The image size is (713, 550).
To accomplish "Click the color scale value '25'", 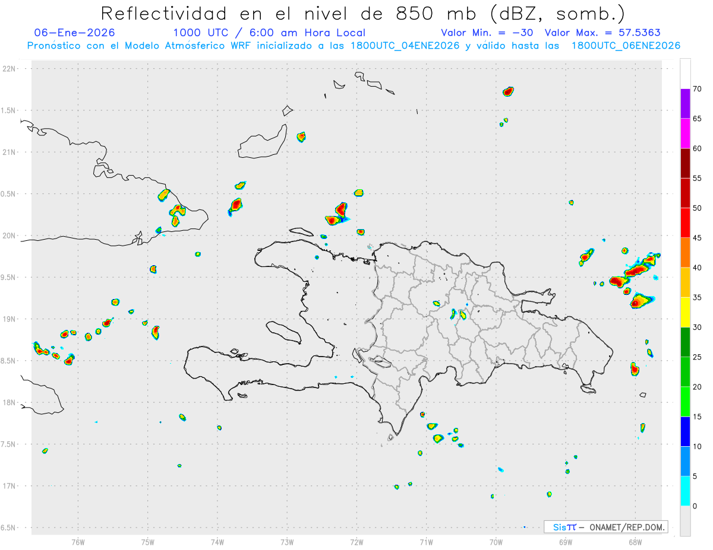I will coord(697,357).
